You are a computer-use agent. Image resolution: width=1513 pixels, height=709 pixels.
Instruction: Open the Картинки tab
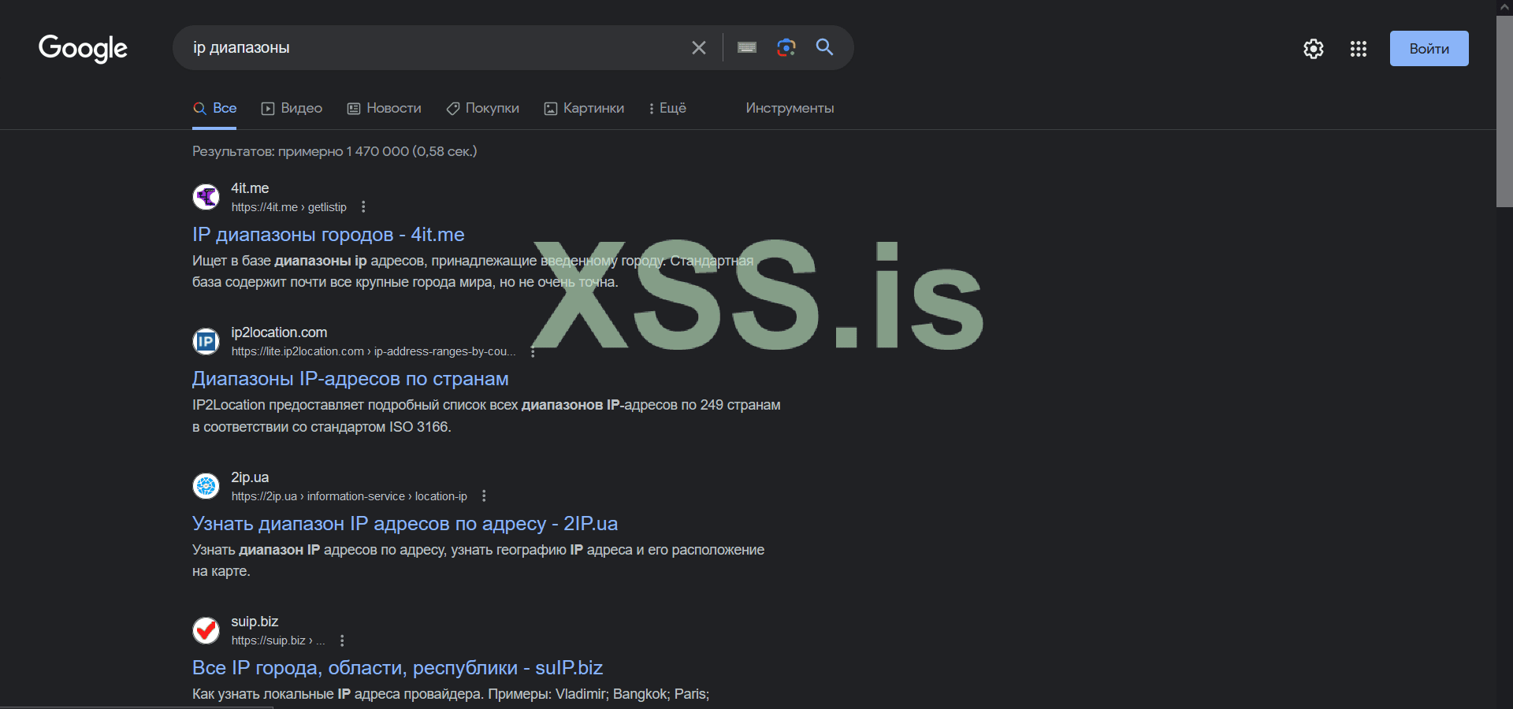click(584, 109)
